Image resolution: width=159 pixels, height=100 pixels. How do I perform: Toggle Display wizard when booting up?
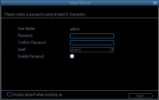point(9,94)
